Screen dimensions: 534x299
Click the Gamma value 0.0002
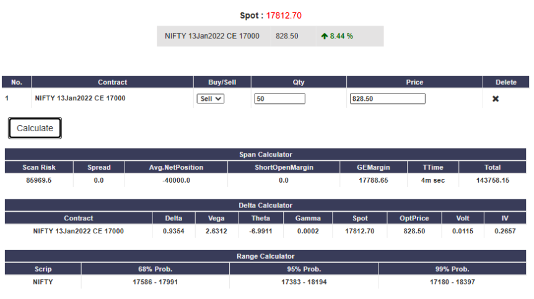click(x=308, y=232)
